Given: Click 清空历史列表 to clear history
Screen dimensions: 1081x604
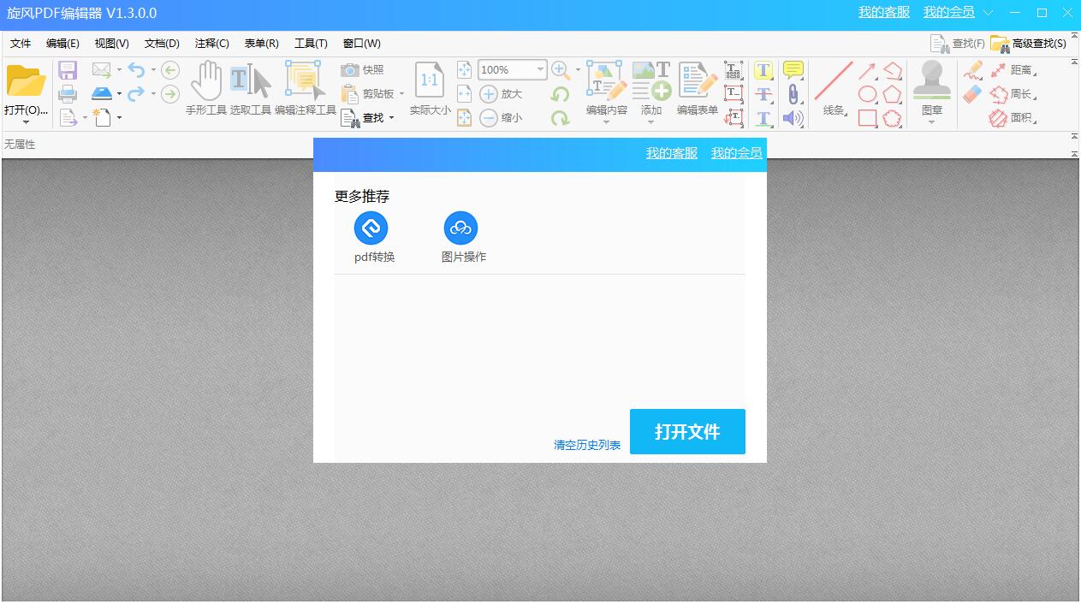Looking at the screenshot, I should click(x=585, y=445).
